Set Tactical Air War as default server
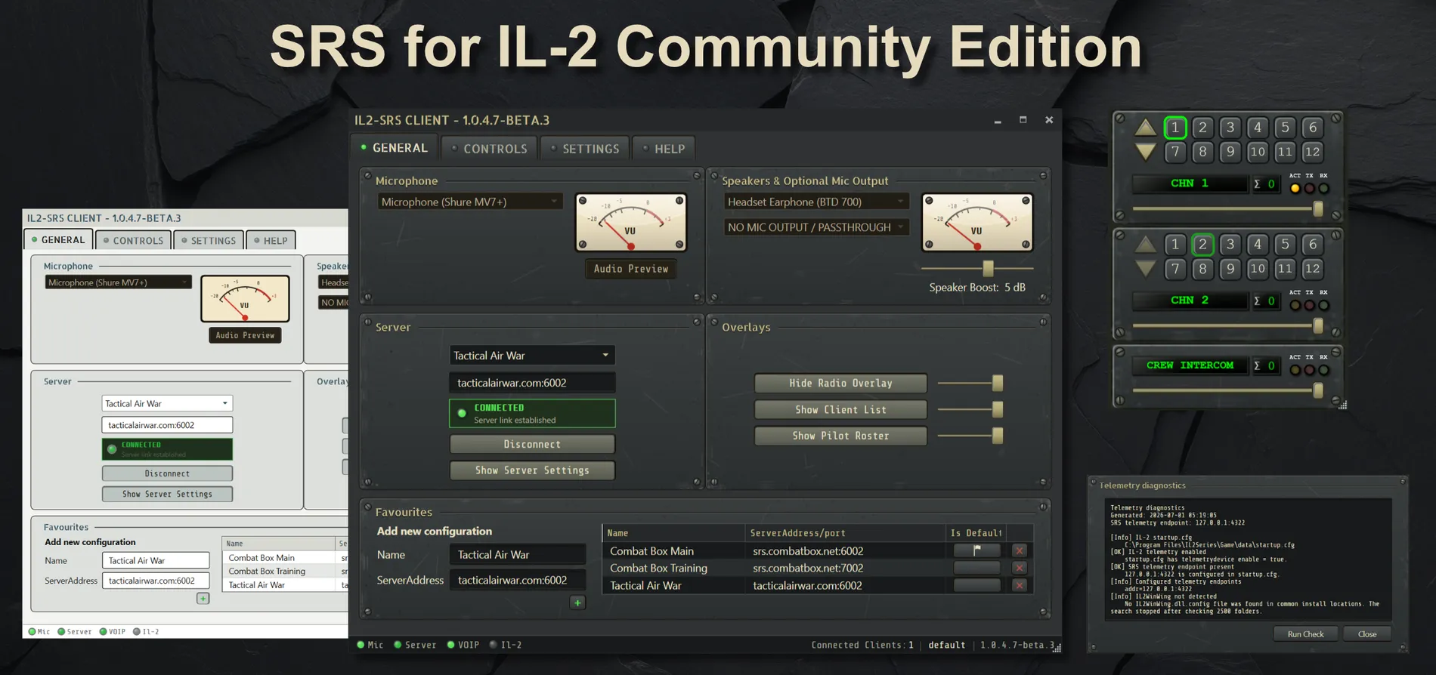This screenshot has height=675, width=1436. [x=976, y=585]
